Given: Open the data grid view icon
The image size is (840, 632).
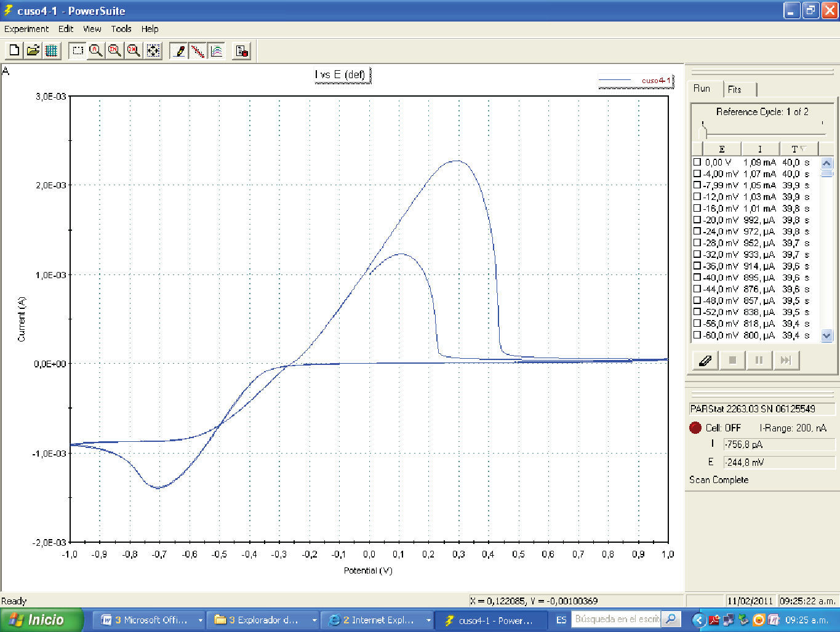Looking at the screenshot, I should click(51, 51).
